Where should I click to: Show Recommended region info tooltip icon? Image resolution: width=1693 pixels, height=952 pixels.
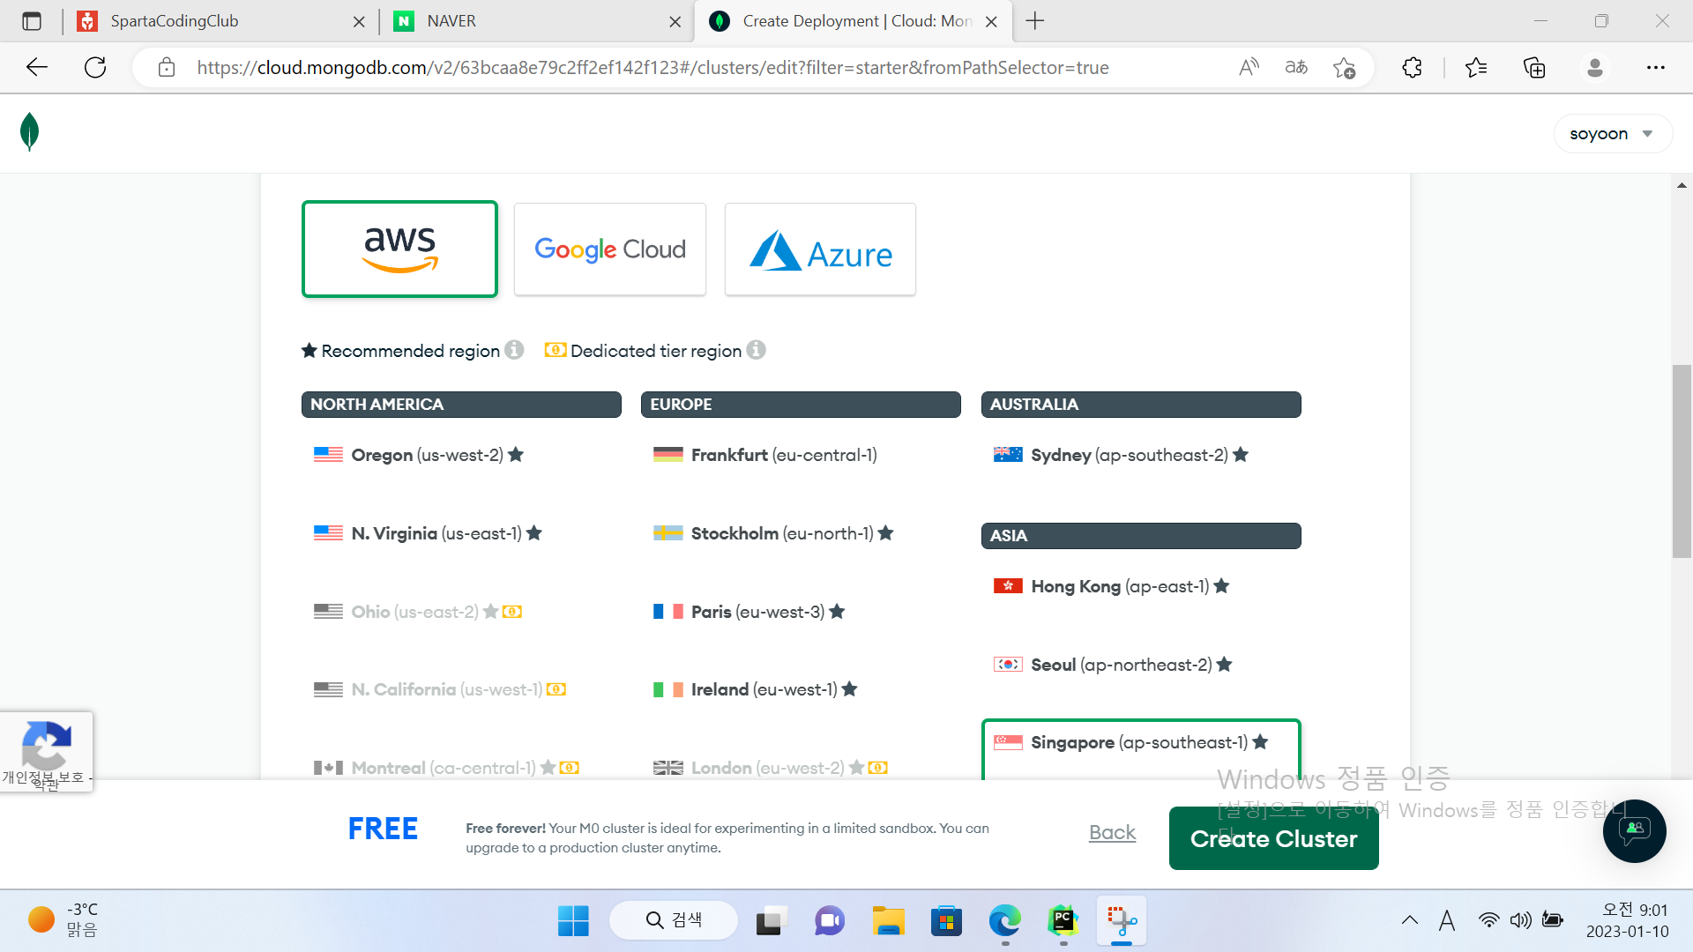click(514, 350)
